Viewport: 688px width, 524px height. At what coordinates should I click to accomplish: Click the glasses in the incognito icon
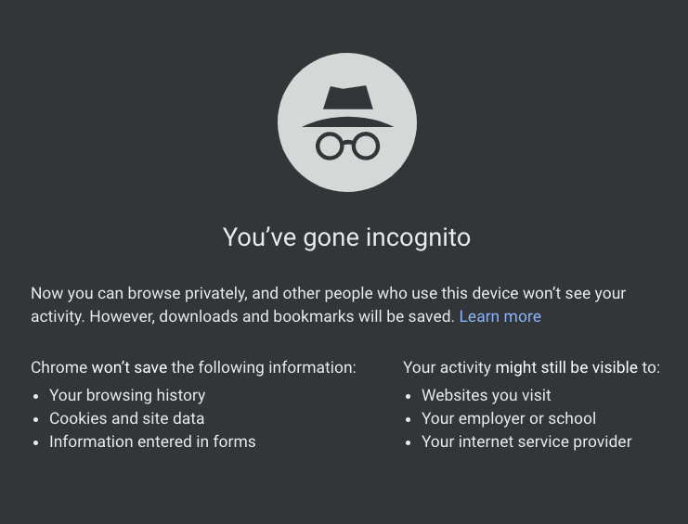347,146
